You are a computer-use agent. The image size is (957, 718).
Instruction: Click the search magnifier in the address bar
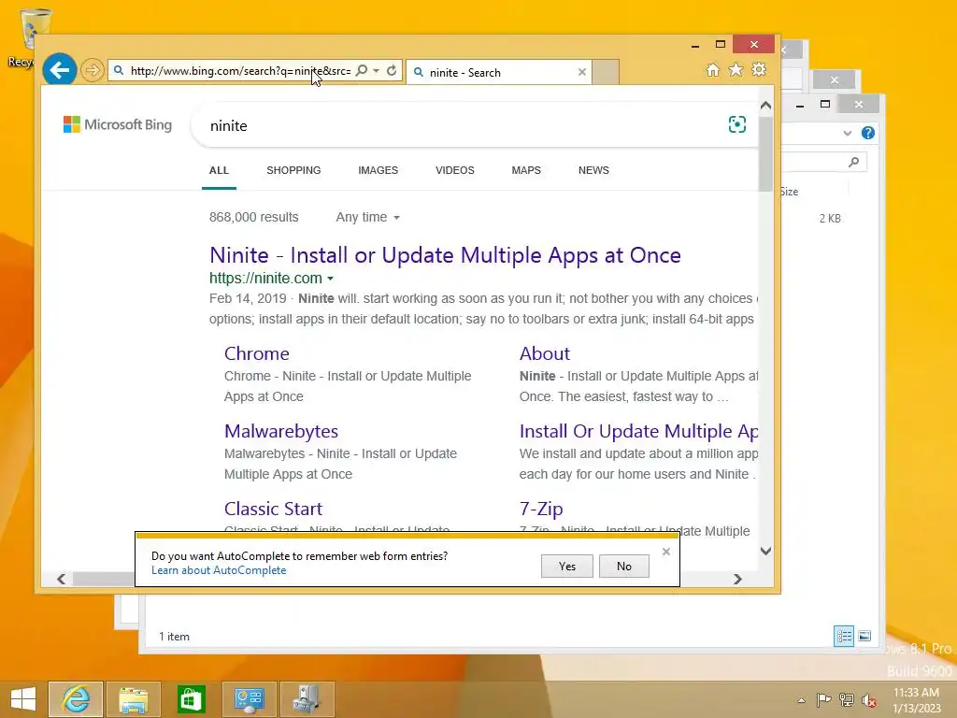[362, 70]
